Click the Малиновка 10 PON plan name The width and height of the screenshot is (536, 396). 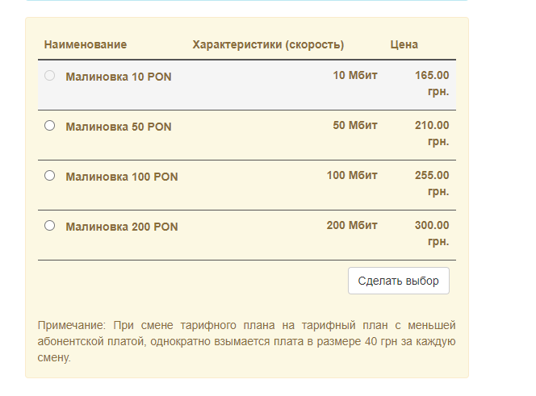point(118,77)
